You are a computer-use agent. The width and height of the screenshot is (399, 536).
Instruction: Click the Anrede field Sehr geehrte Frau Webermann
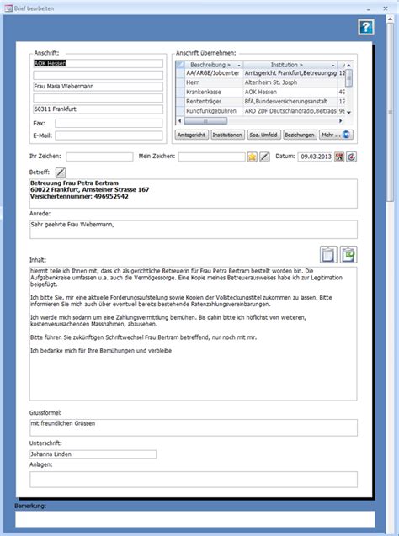(x=194, y=230)
